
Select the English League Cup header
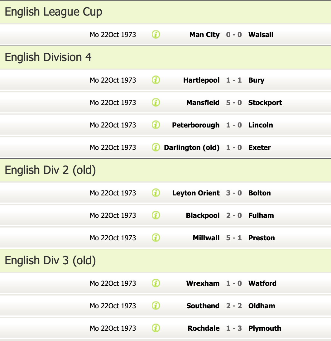pos(54,12)
